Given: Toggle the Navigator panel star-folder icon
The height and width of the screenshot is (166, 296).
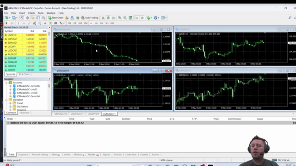Looking at the screenshot, I should point(33,18).
